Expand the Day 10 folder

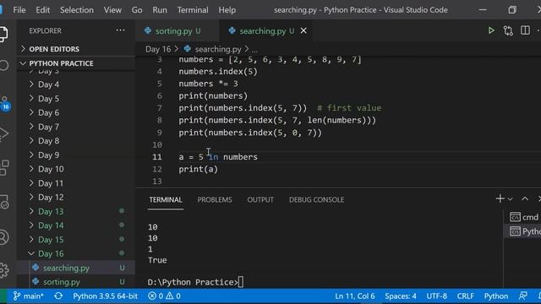coord(76,169)
